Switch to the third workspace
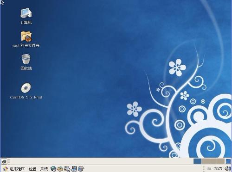Screen dimensions: 232x172 pyautogui.click(x=213, y=161)
